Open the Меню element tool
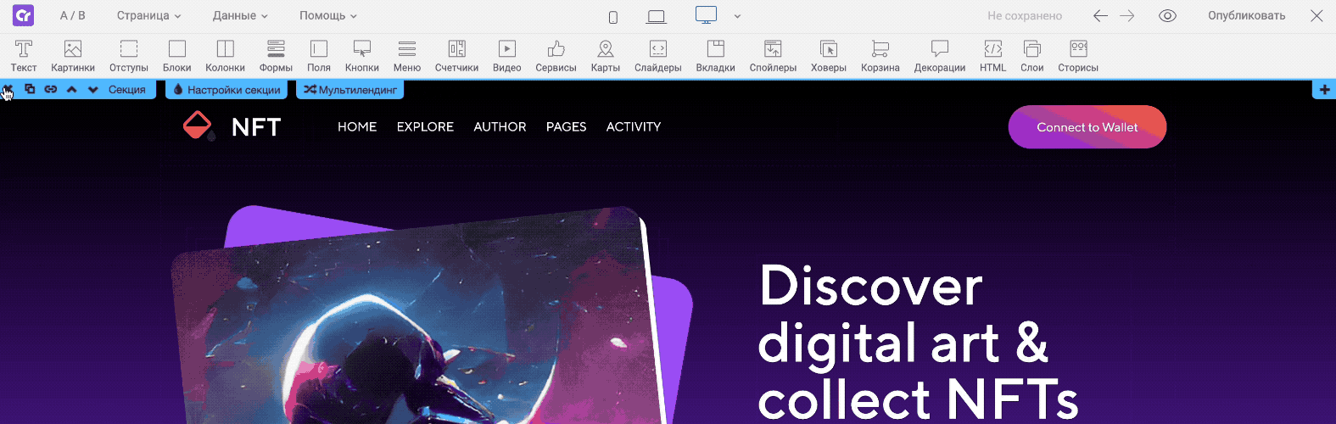Viewport: 1336px width, 424px height. [x=407, y=56]
